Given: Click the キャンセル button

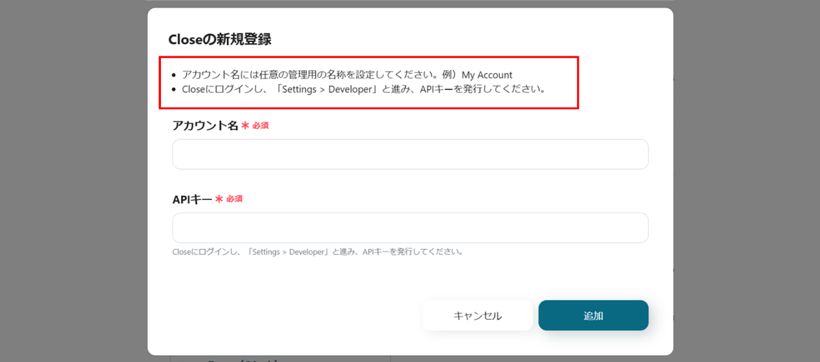Looking at the screenshot, I should pyautogui.click(x=478, y=315).
